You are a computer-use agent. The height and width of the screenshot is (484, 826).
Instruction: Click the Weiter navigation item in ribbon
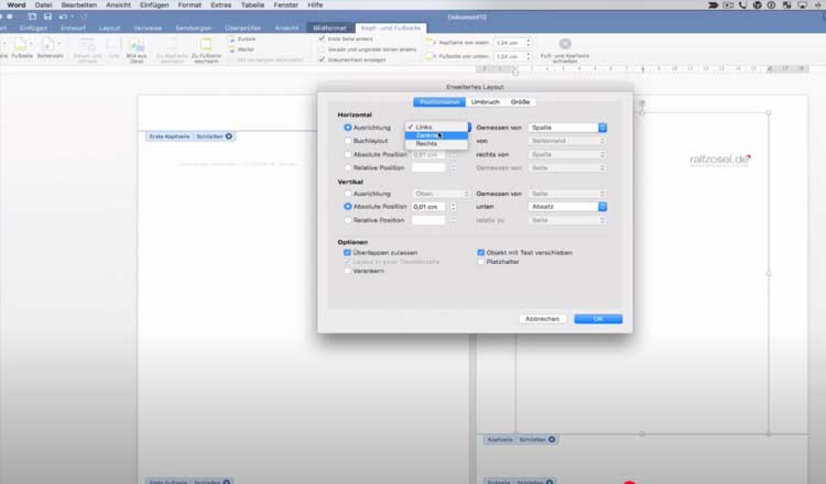[242, 49]
